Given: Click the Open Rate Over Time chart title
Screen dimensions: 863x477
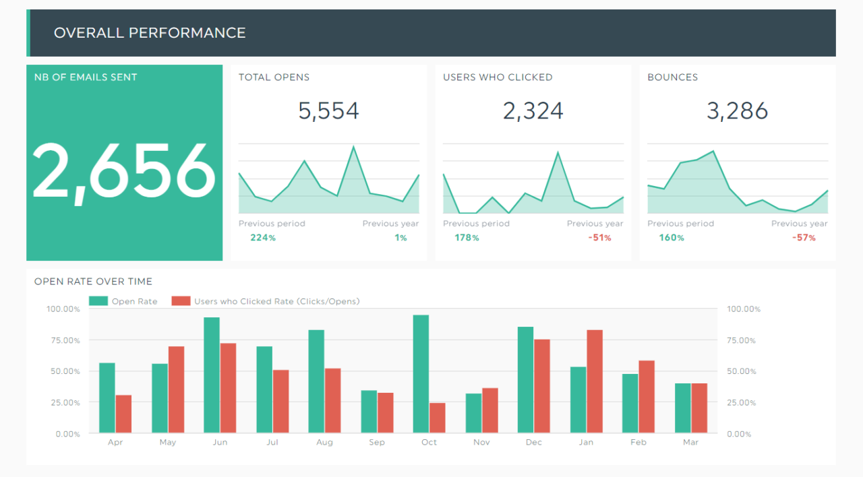Looking at the screenshot, I should 93,282.
